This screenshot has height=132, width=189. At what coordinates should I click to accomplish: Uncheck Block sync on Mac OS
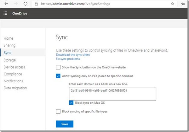coord(71,103)
